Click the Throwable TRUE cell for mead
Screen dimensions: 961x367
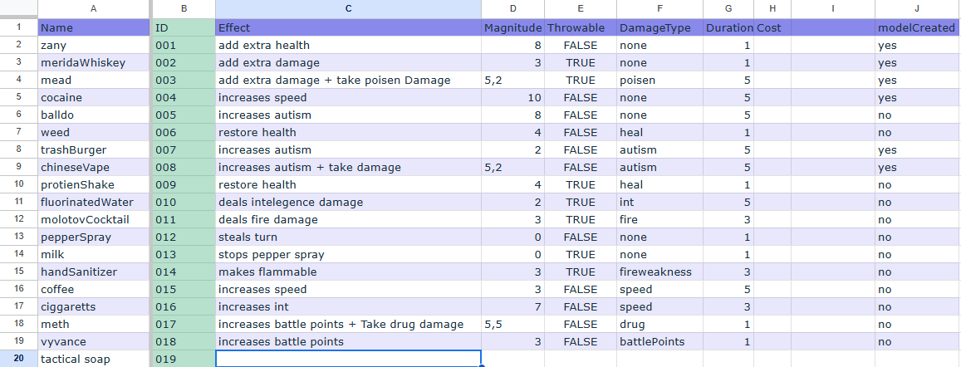click(x=581, y=81)
